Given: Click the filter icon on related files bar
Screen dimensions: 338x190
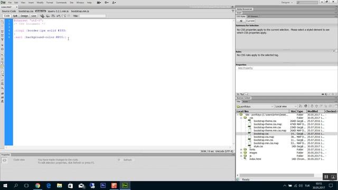Looking at the screenshot, I should (233, 11).
